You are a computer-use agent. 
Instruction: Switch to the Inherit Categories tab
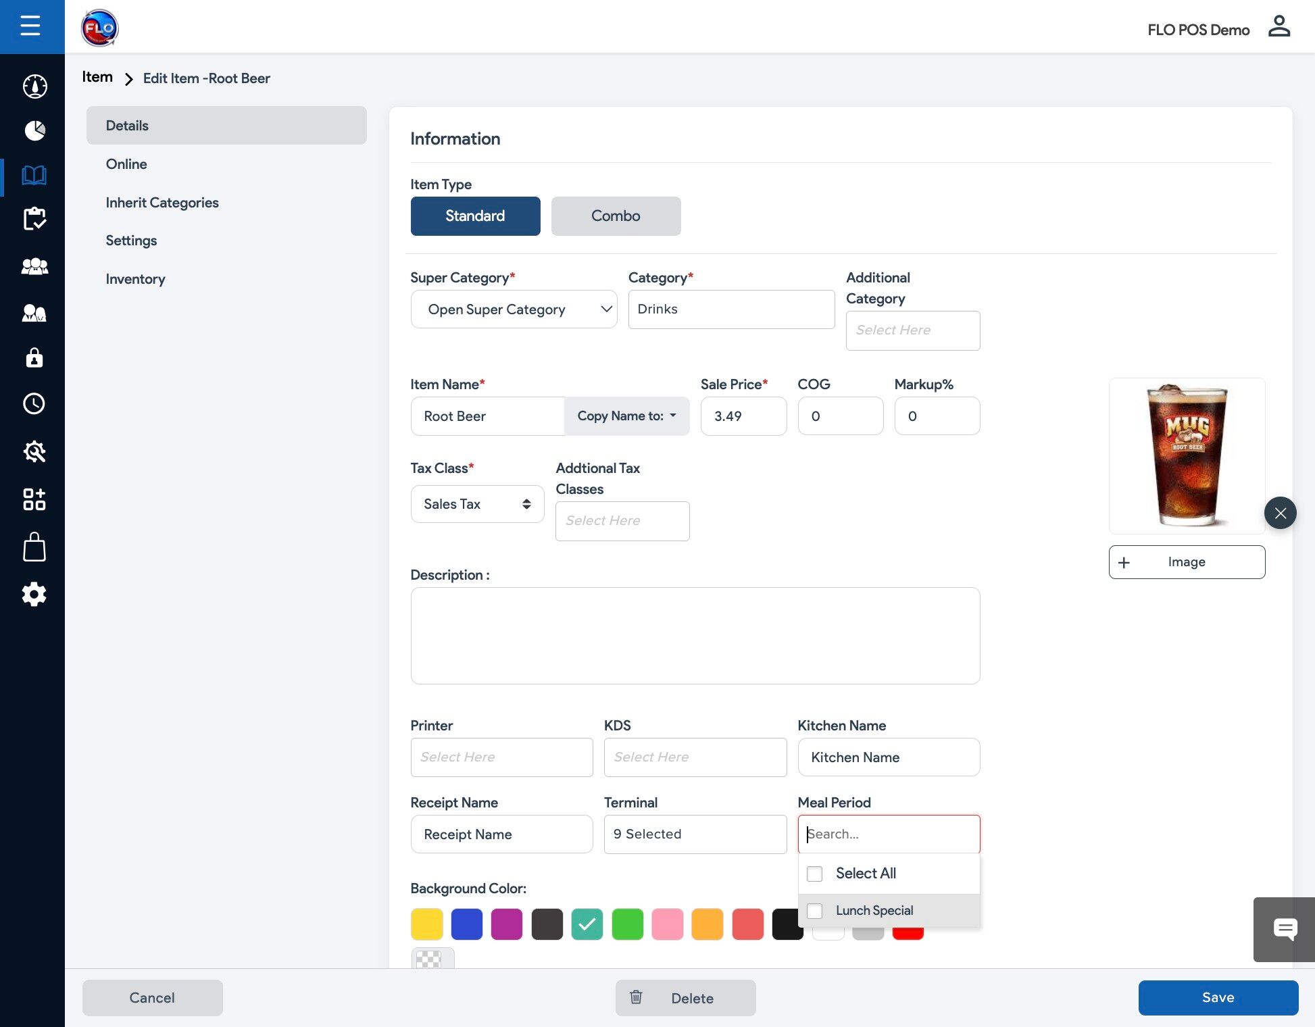(162, 203)
